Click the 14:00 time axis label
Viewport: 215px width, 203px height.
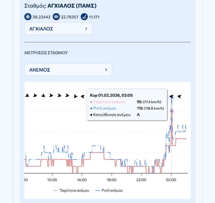point(82,180)
